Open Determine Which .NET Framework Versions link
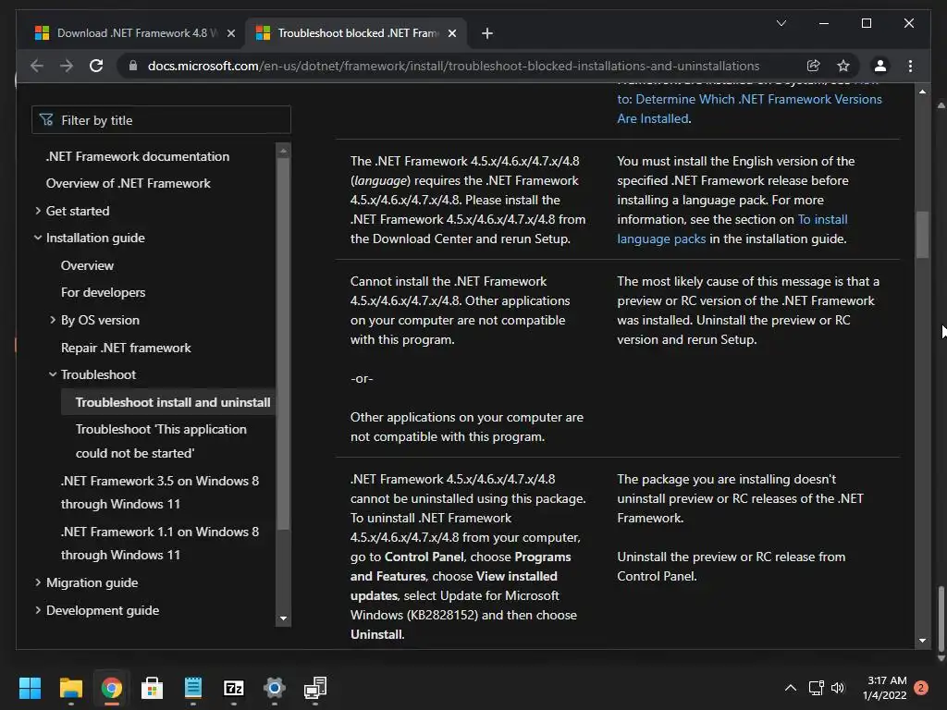This screenshot has width=947, height=710. pos(749,109)
